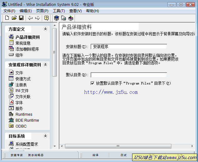Click the 字体 red A icon
198x162 pixels.
pos(11,102)
